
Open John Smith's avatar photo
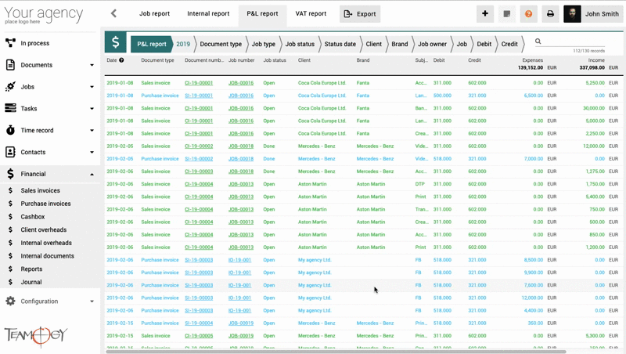(572, 13)
